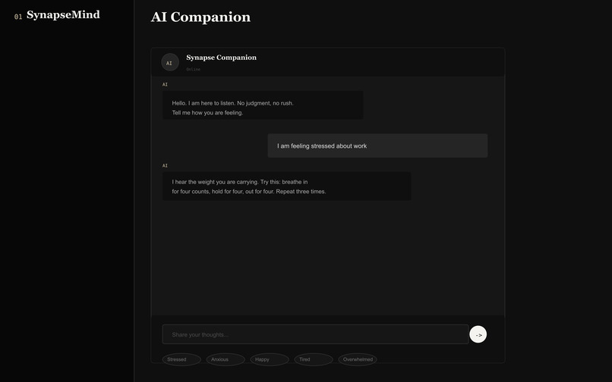Click the AI label above the breathing message
Image resolution: width=612 pixels, height=382 pixels.
[165, 166]
